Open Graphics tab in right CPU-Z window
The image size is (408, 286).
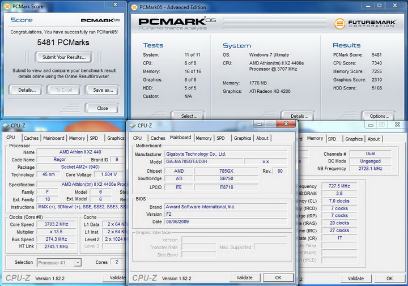[x=354, y=139]
